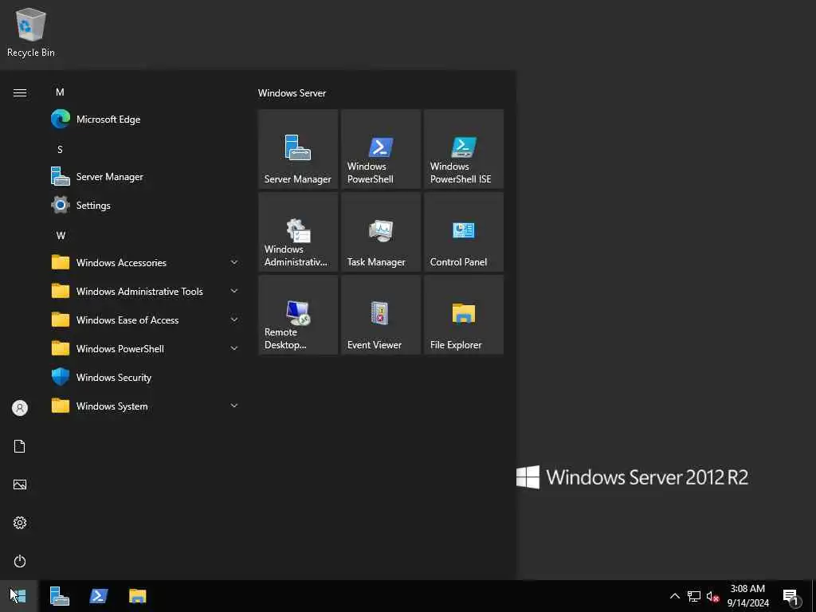Expand the Start menu hamburger navigation
The image size is (816, 612).
click(x=20, y=92)
